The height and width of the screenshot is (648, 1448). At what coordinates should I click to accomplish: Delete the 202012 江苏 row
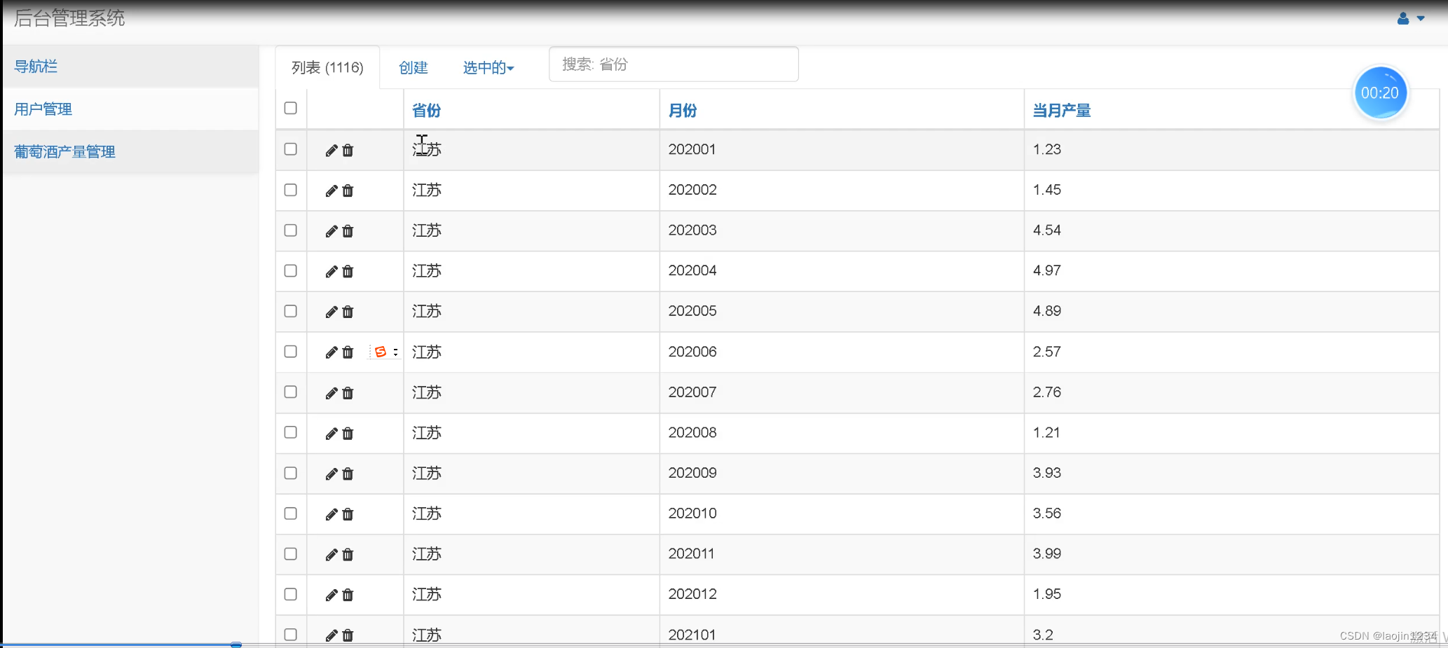coord(348,595)
